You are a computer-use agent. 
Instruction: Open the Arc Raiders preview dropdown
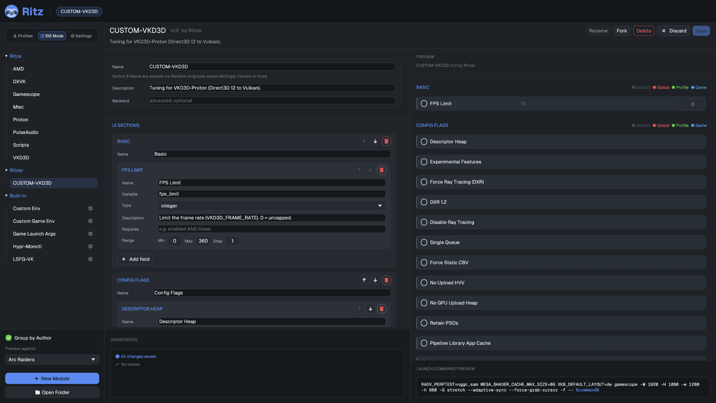(52, 360)
